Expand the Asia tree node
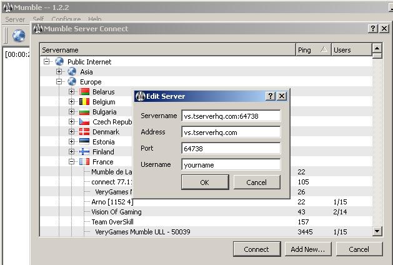This screenshot has height=265, width=393. (x=59, y=71)
